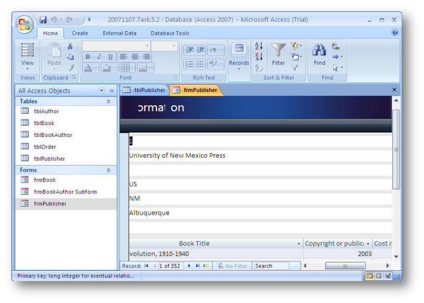Open the External Data ribbon tab
The image size is (424, 303).
click(119, 33)
